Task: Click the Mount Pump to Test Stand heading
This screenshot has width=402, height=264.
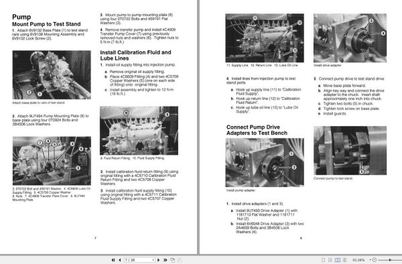Action: 46,24
